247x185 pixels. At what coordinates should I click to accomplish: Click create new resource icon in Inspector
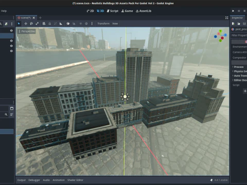click(233, 24)
